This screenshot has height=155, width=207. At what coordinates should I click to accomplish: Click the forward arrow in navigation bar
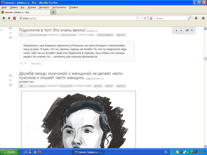[x=9, y=18]
